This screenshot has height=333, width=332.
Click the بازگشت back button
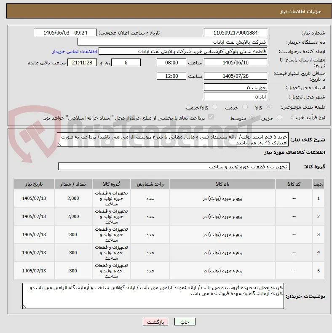(155, 322)
